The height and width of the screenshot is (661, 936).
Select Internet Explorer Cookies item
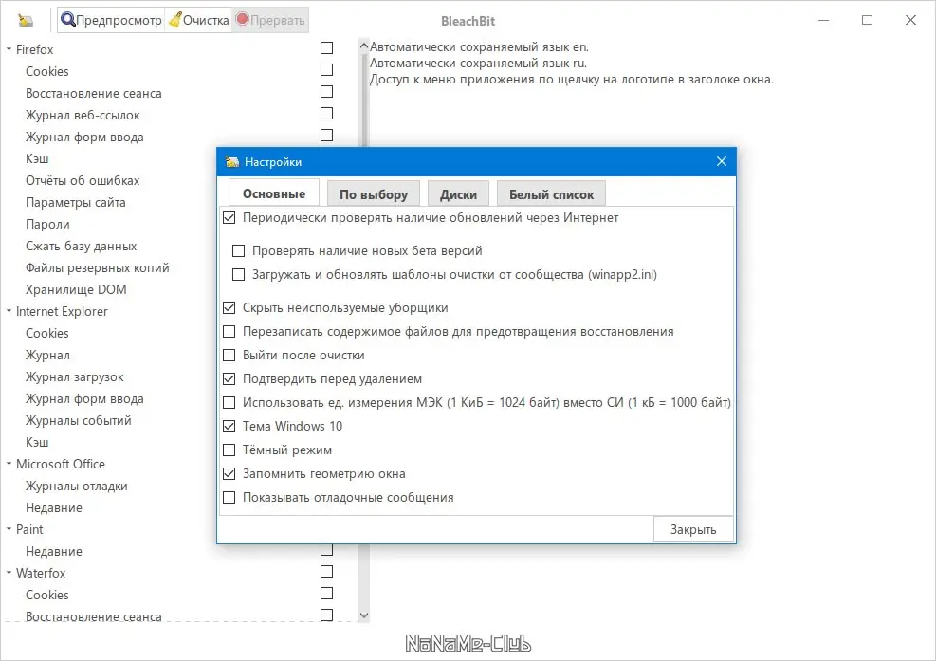pyautogui.click(x=47, y=333)
